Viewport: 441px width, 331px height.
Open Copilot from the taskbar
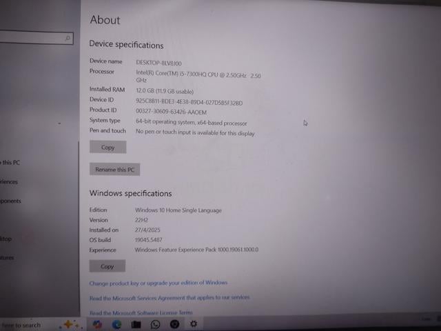97,324
